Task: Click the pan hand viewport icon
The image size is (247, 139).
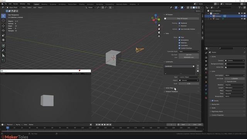Action: coord(159,29)
